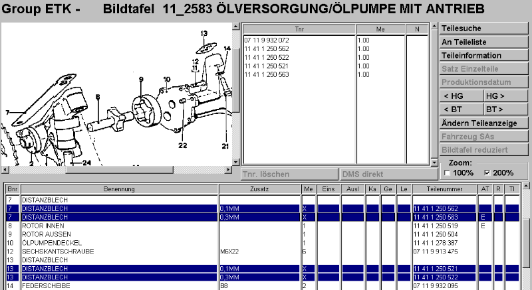Image resolution: width=532 pixels, height=290 pixels.
Task: Click scroll-up arrow of diagram scrollbar
Action: click(x=236, y=27)
